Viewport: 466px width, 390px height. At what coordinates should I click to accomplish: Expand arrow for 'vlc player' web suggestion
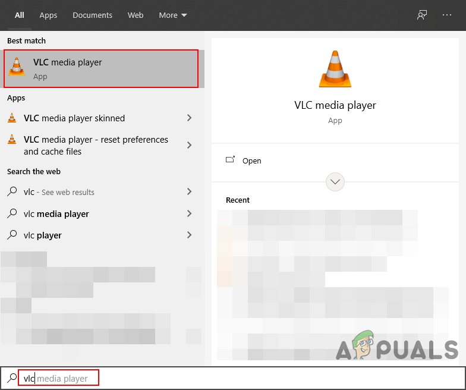pyautogui.click(x=189, y=235)
